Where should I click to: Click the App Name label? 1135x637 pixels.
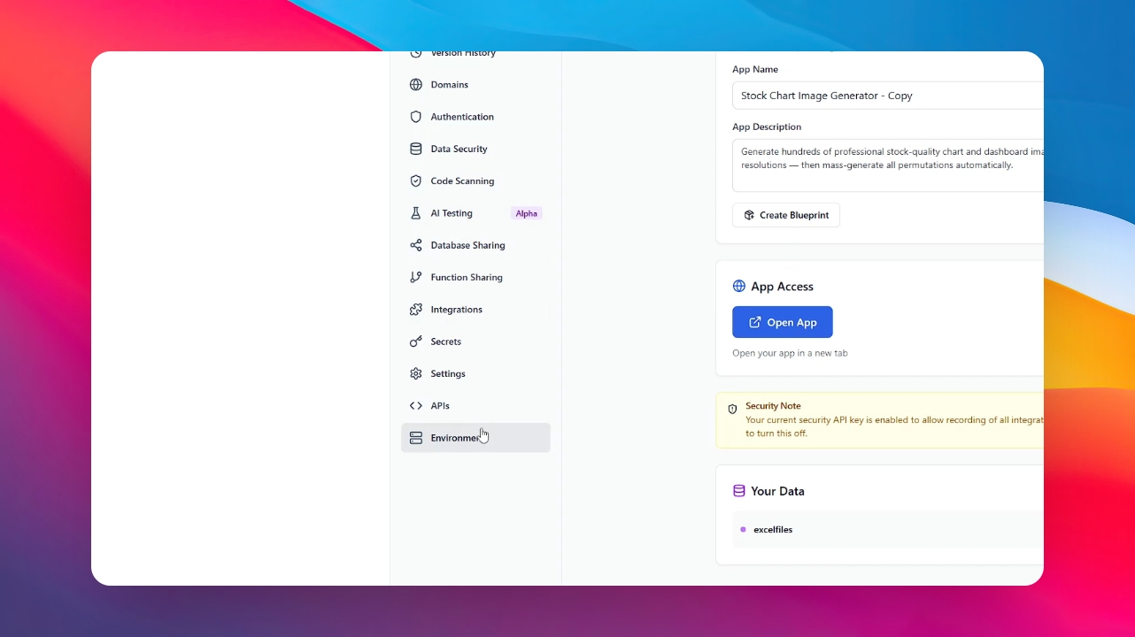tap(755, 69)
